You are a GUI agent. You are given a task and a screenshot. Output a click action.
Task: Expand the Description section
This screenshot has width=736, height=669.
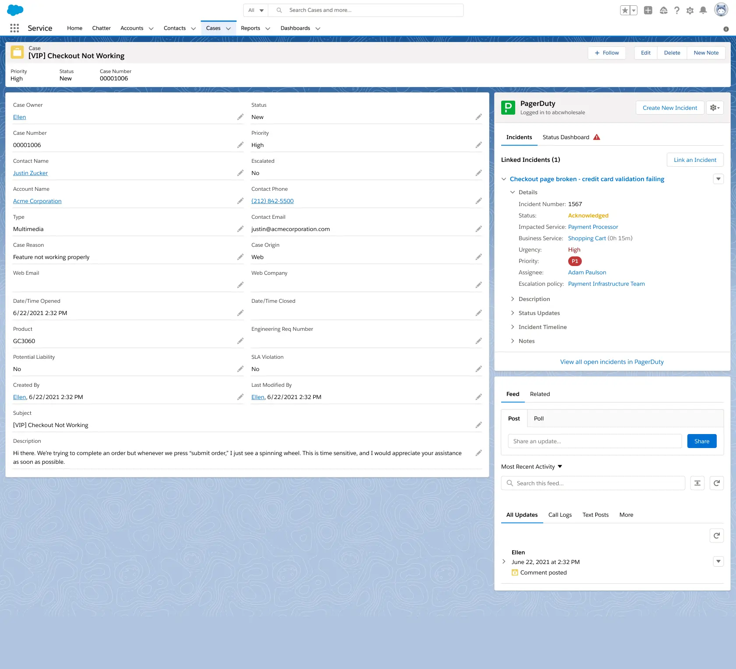[x=513, y=299]
